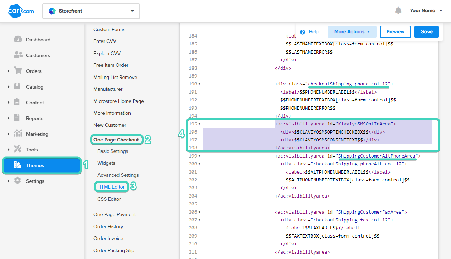The width and height of the screenshot is (451, 259).
Task: Open the notifications bell
Action: (398, 10)
